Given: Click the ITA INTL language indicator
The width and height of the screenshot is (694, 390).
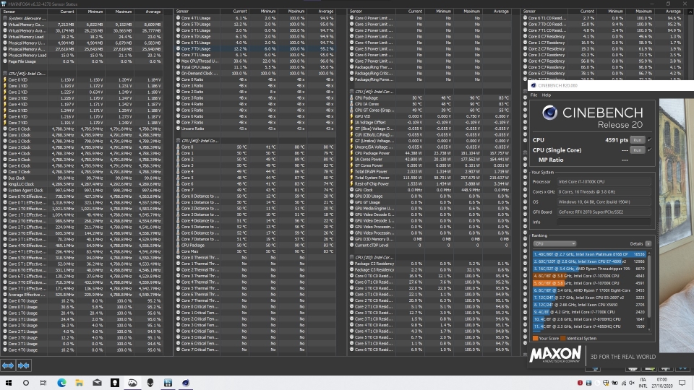Looking at the screenshot, I should pyautogui.click(x=643, y=383).
